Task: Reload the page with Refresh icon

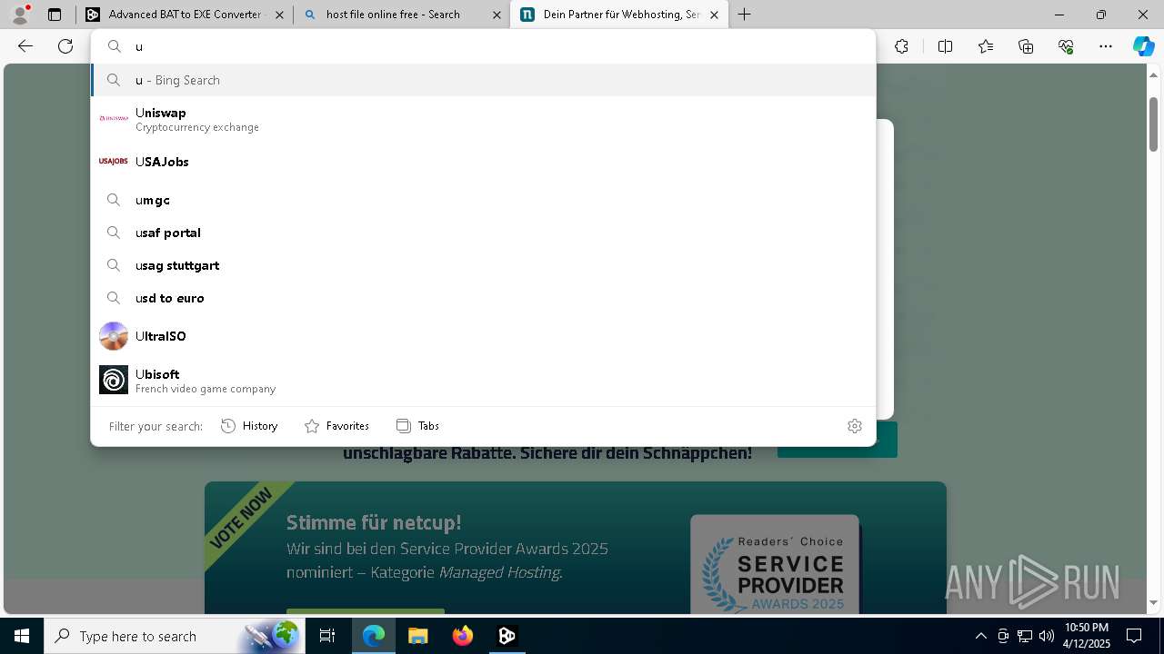Action: (x=65, y=46)
